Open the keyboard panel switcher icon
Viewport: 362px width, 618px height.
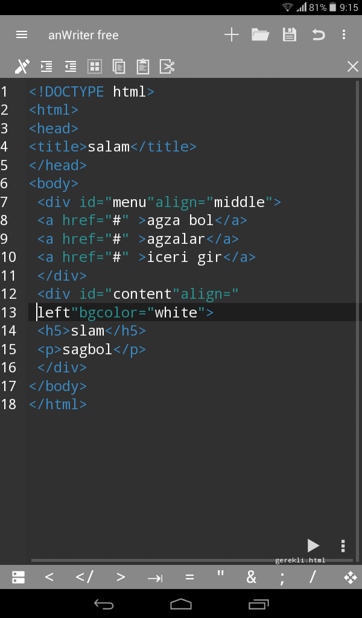tap(18, 578)
